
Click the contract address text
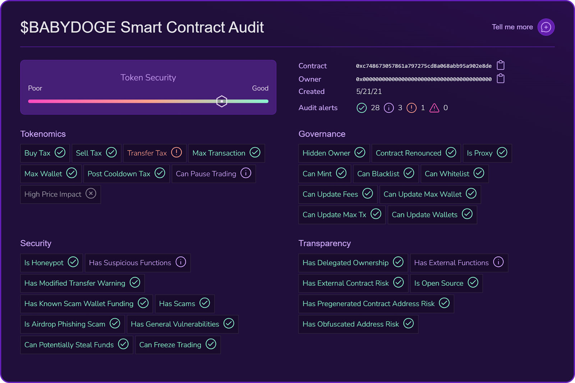pyautogui.click(x=424, y=66)
